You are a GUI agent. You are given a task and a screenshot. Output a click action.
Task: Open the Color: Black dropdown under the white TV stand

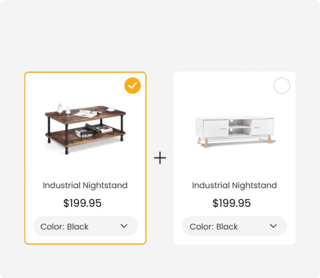tap(234, 226)
